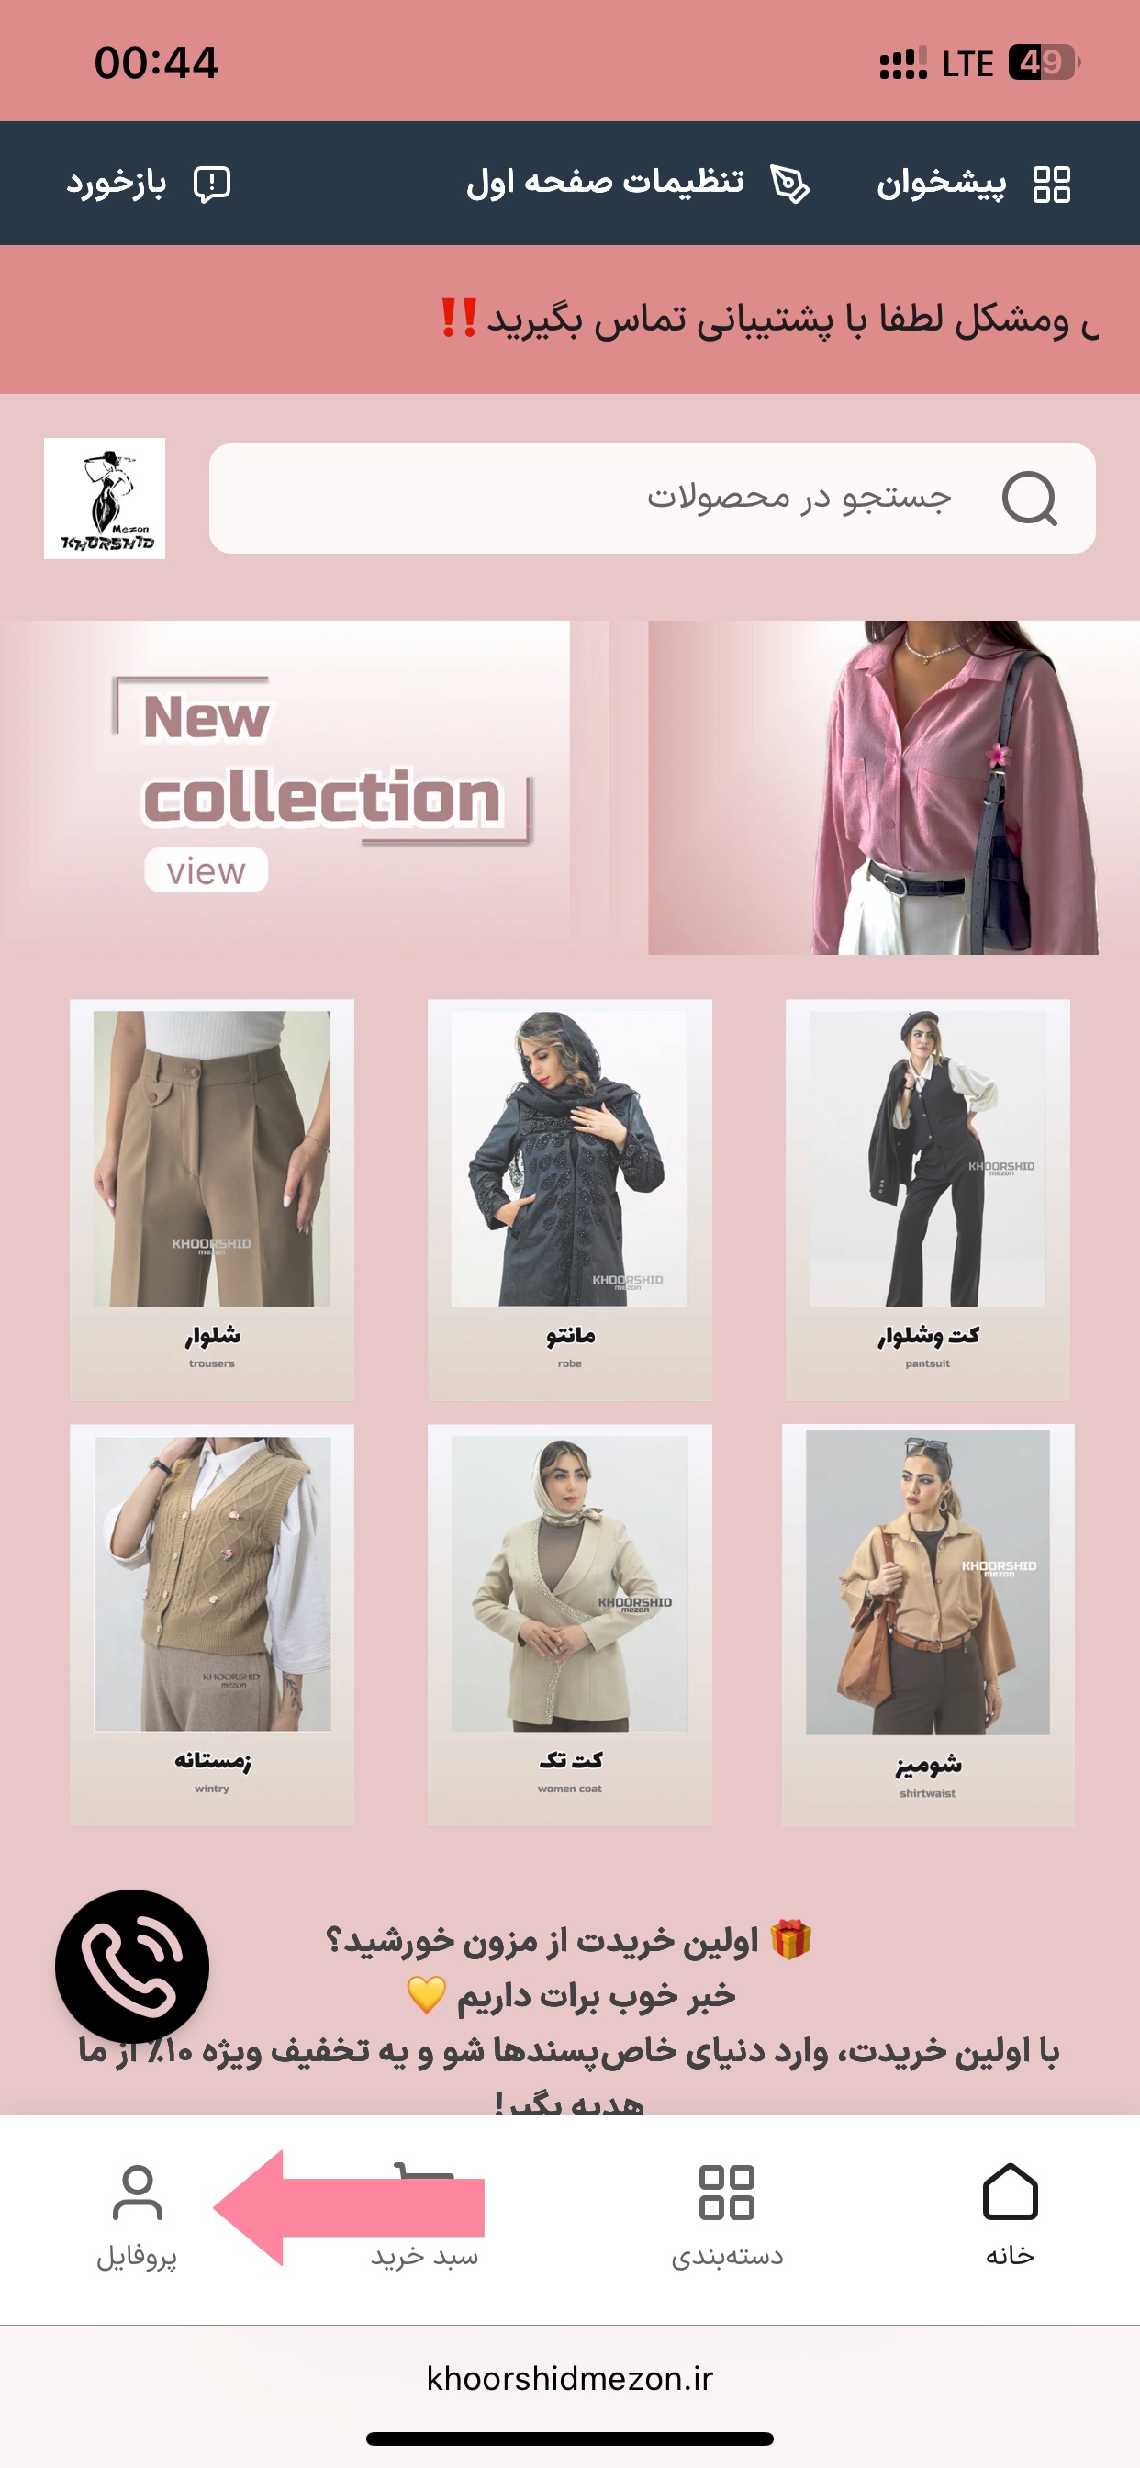Open the پروفایل profile tab
Viewport: 1140px width, 2468px height.
[137, 2216]
